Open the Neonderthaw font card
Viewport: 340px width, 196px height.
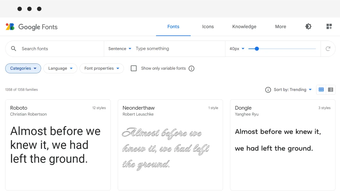[x=170, y=145]
